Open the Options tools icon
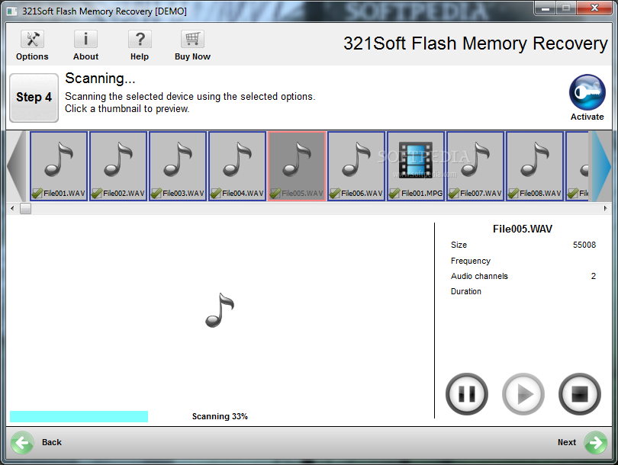The image size is (618, 465). click(32, 40)
